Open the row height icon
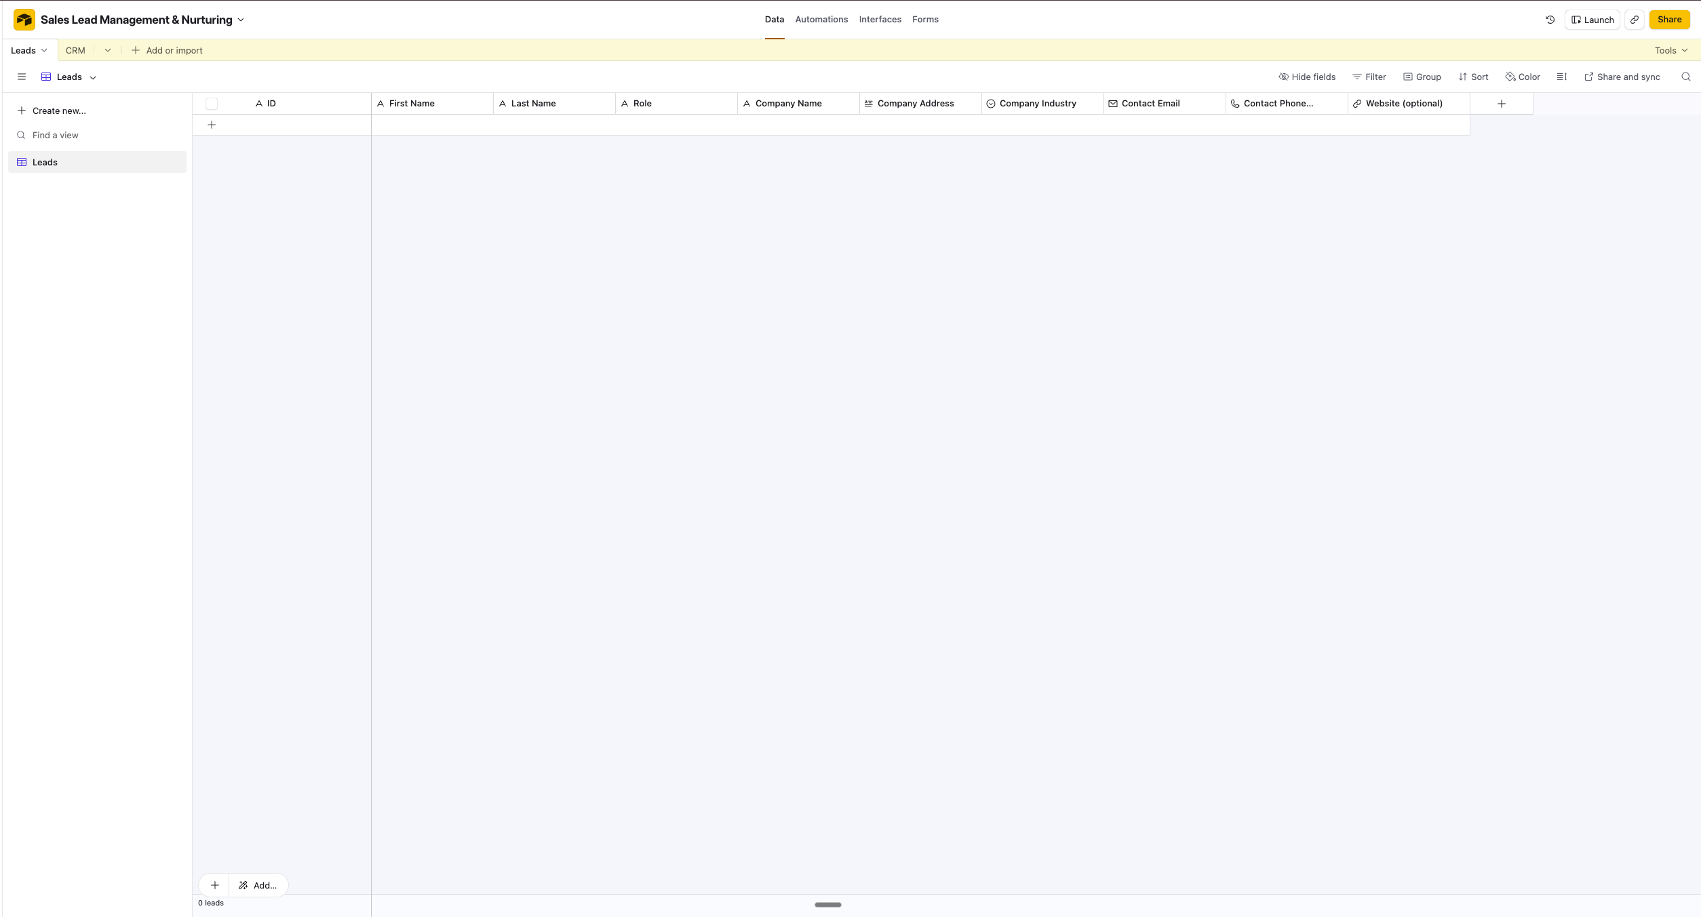The width and height of the screenshot is (1701, 917). 1561,77
